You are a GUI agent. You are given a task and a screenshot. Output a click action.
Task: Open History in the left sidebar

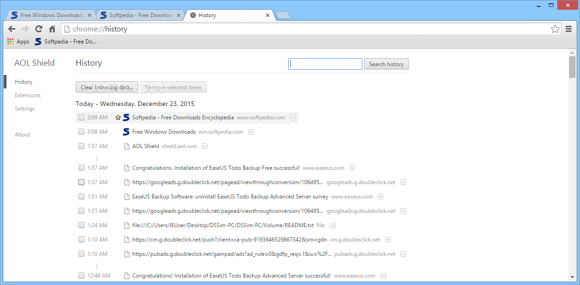[x=24, y=82]
